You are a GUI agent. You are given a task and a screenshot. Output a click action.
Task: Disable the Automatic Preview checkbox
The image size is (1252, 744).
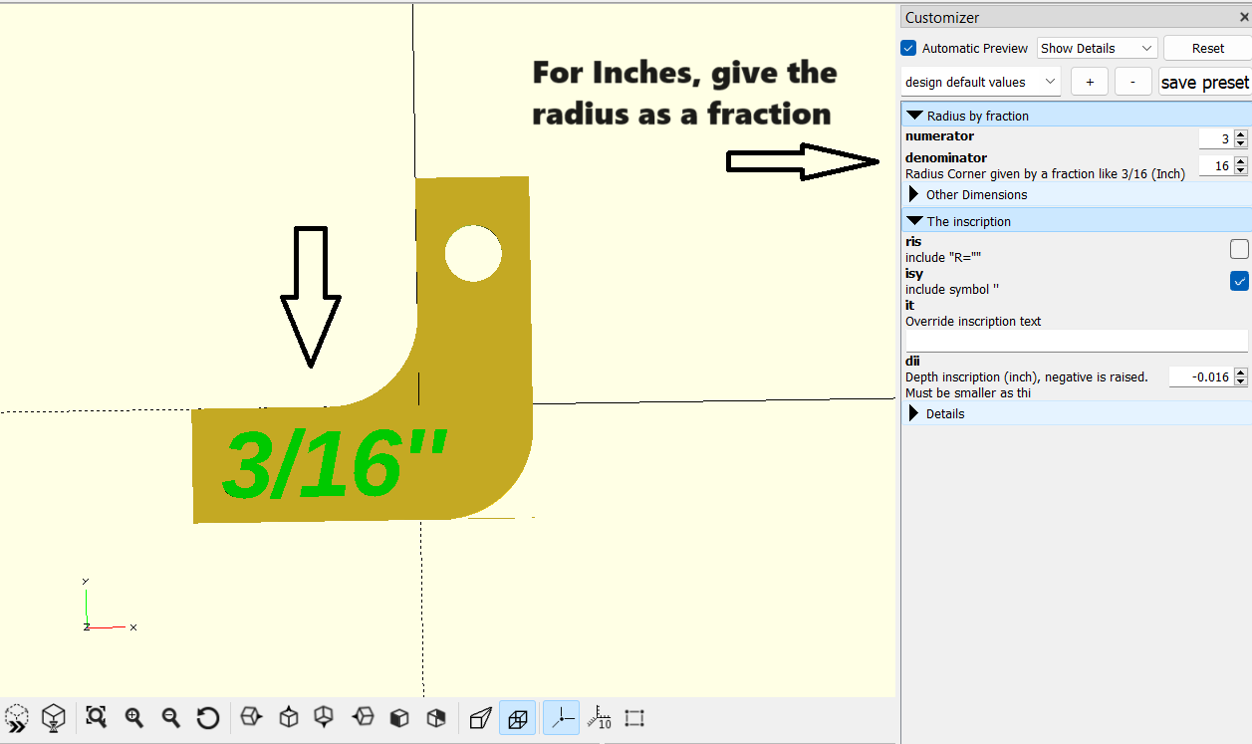907,48
